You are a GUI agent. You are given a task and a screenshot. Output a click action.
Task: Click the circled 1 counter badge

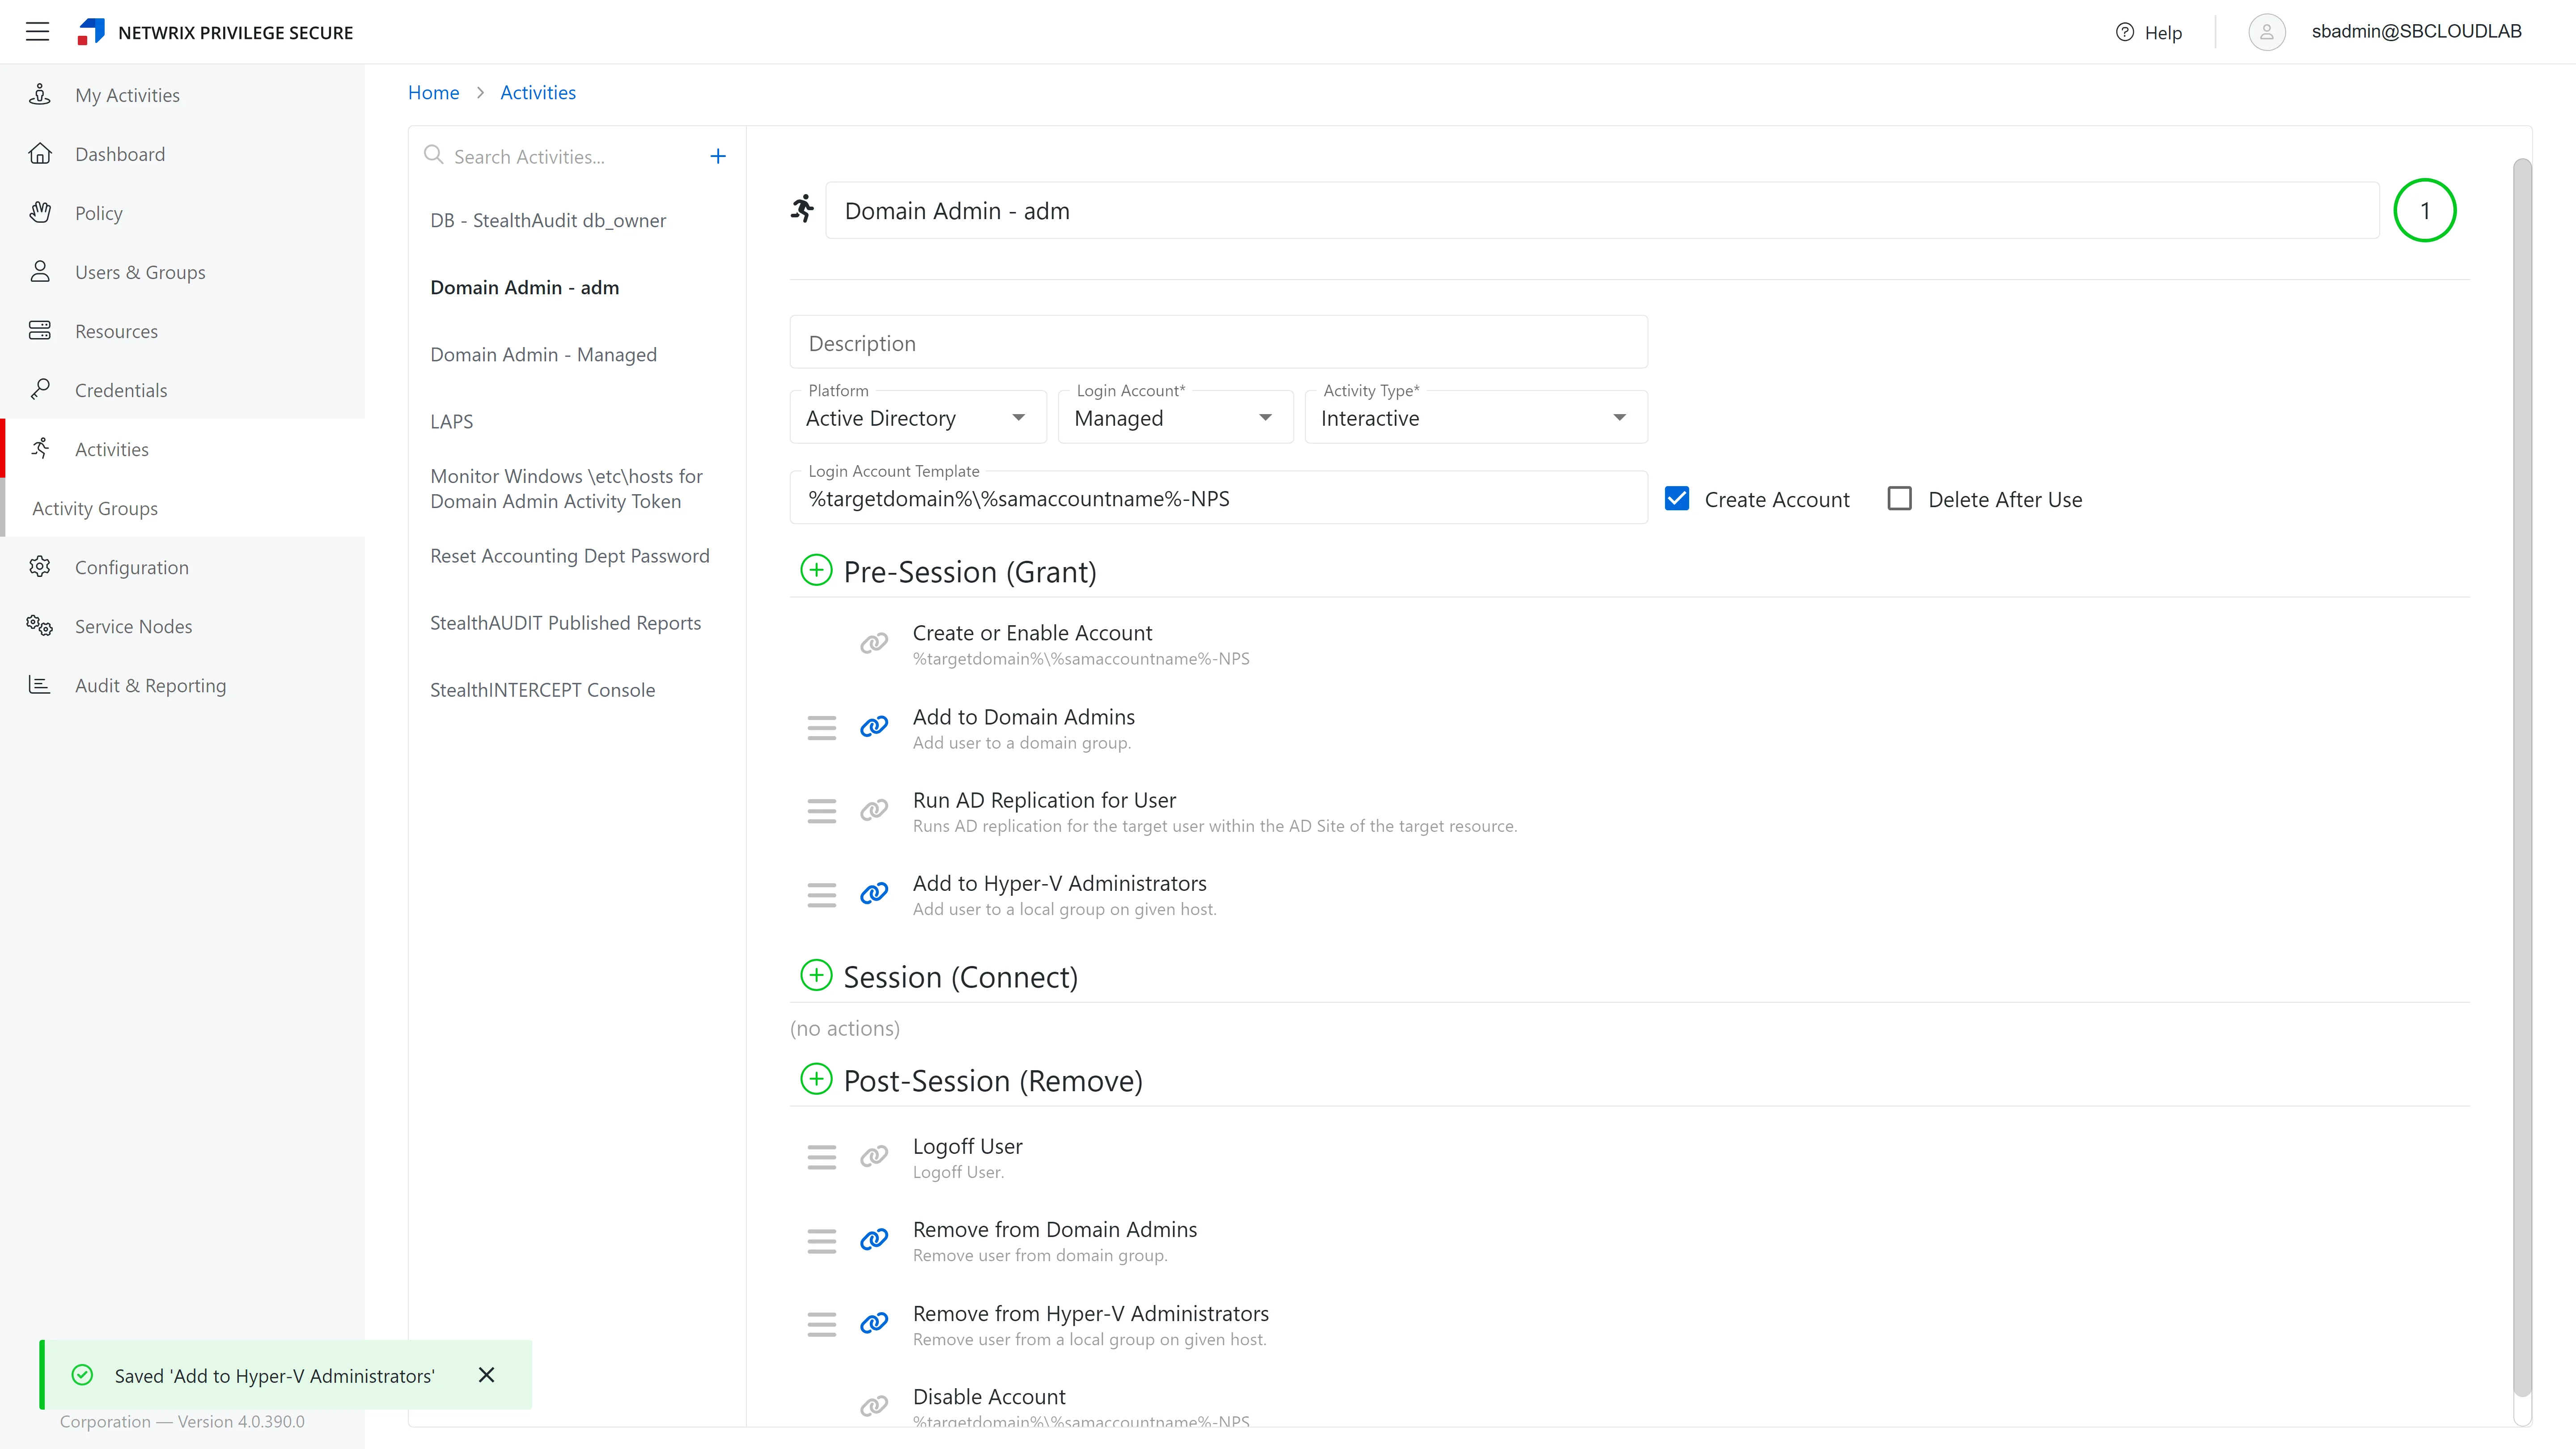point(2425,210)
